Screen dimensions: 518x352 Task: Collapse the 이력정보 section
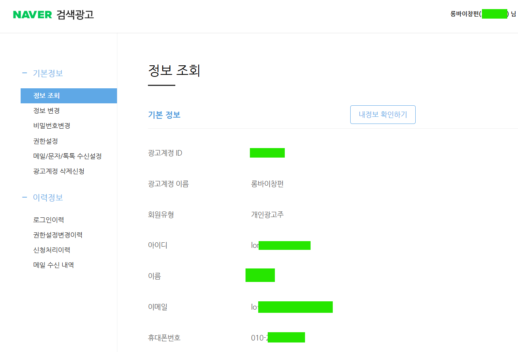click(42, 198)
